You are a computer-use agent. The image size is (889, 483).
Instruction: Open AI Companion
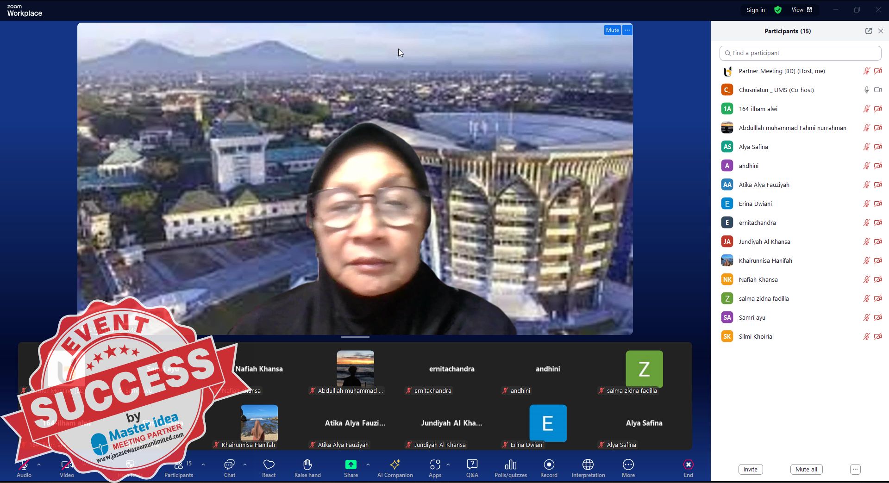pyautogui.click(x=395, y=465)
